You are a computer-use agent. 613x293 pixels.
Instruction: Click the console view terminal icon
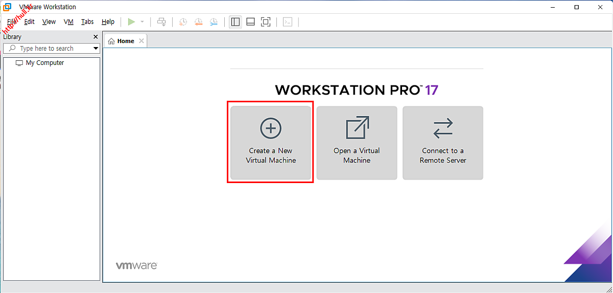click(x=288, y=21)
